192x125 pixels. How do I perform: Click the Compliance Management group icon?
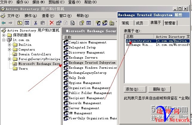coord(66,42)
